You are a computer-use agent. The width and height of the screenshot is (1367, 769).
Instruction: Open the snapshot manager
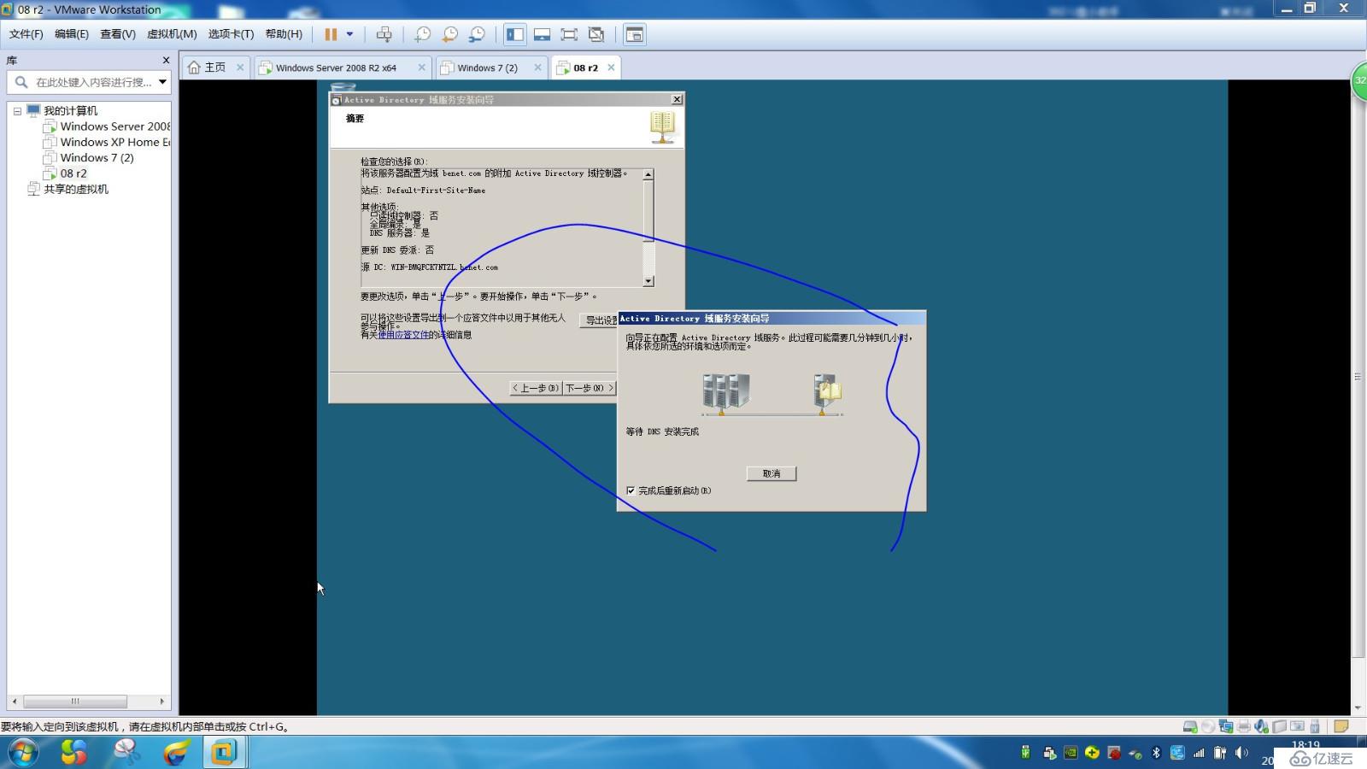click(477, 34)
